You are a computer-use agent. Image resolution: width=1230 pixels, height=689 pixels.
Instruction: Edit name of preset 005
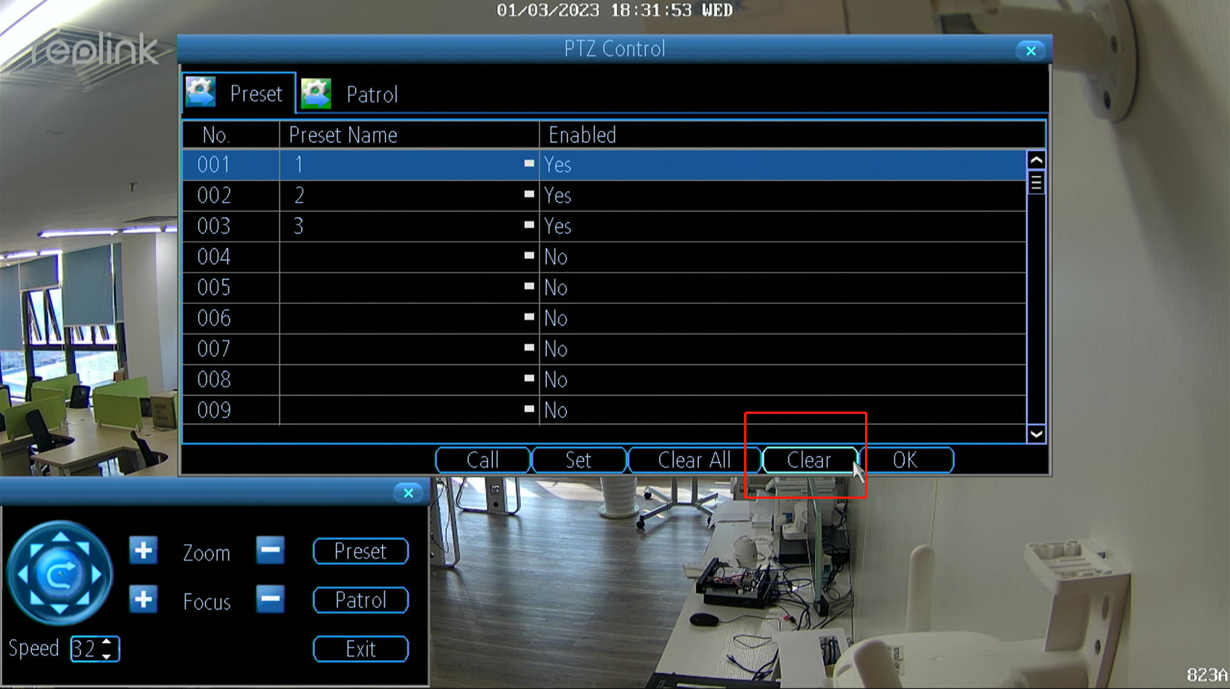click(x=529, y=286)
